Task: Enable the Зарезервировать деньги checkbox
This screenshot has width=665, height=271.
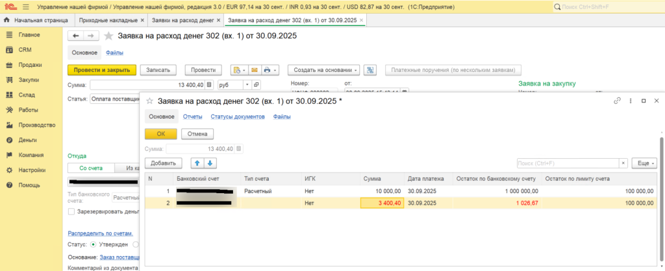Action: (71, 211)
